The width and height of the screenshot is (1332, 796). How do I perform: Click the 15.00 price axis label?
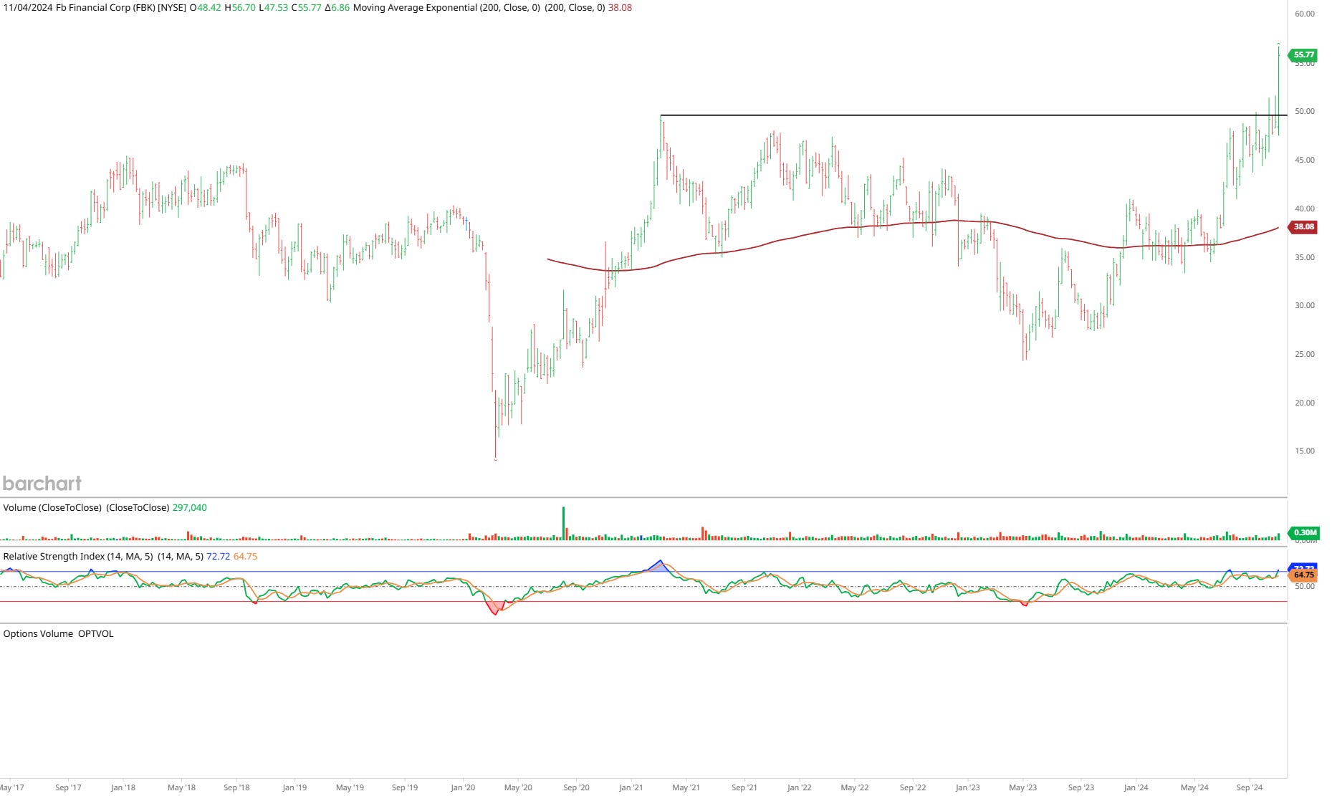1305,451
